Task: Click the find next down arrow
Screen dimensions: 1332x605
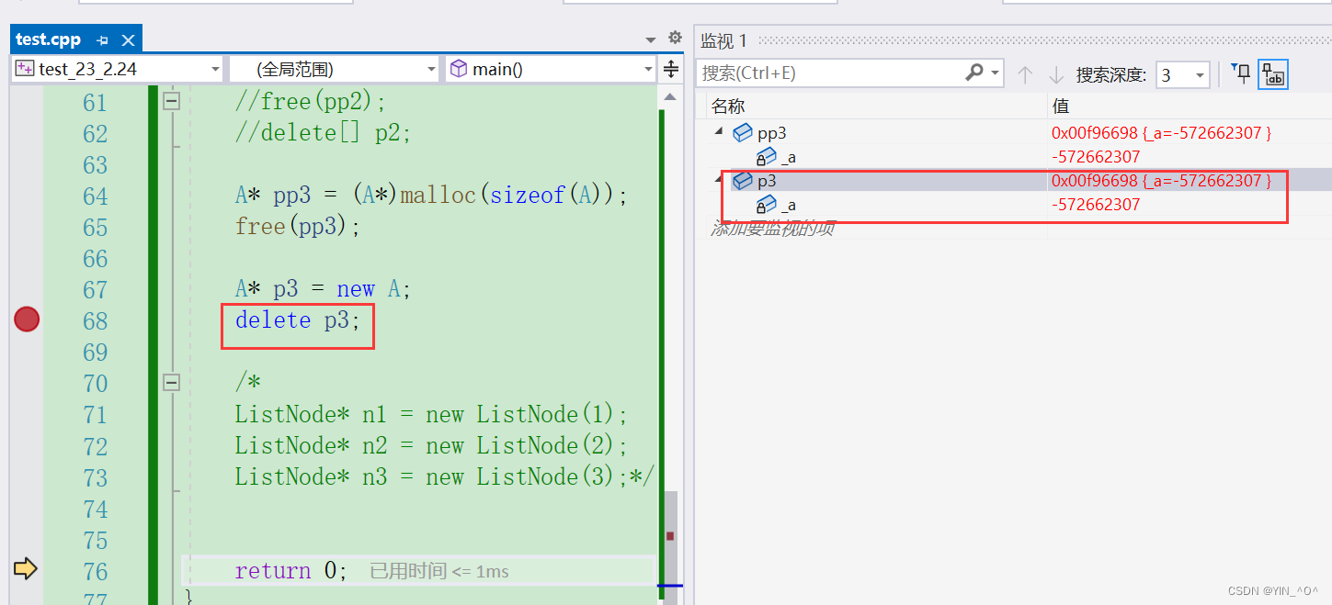Action: tap(1056, 74)
